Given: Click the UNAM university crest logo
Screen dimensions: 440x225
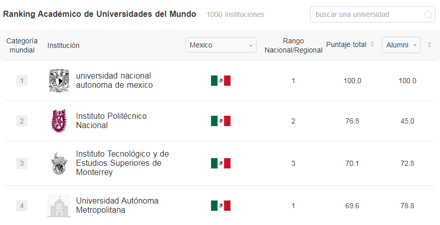Looking at the screenshot, I should coord(59,81).
